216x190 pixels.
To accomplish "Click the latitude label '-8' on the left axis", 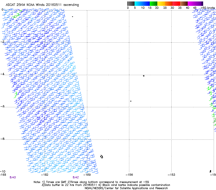I will [2, 139].
